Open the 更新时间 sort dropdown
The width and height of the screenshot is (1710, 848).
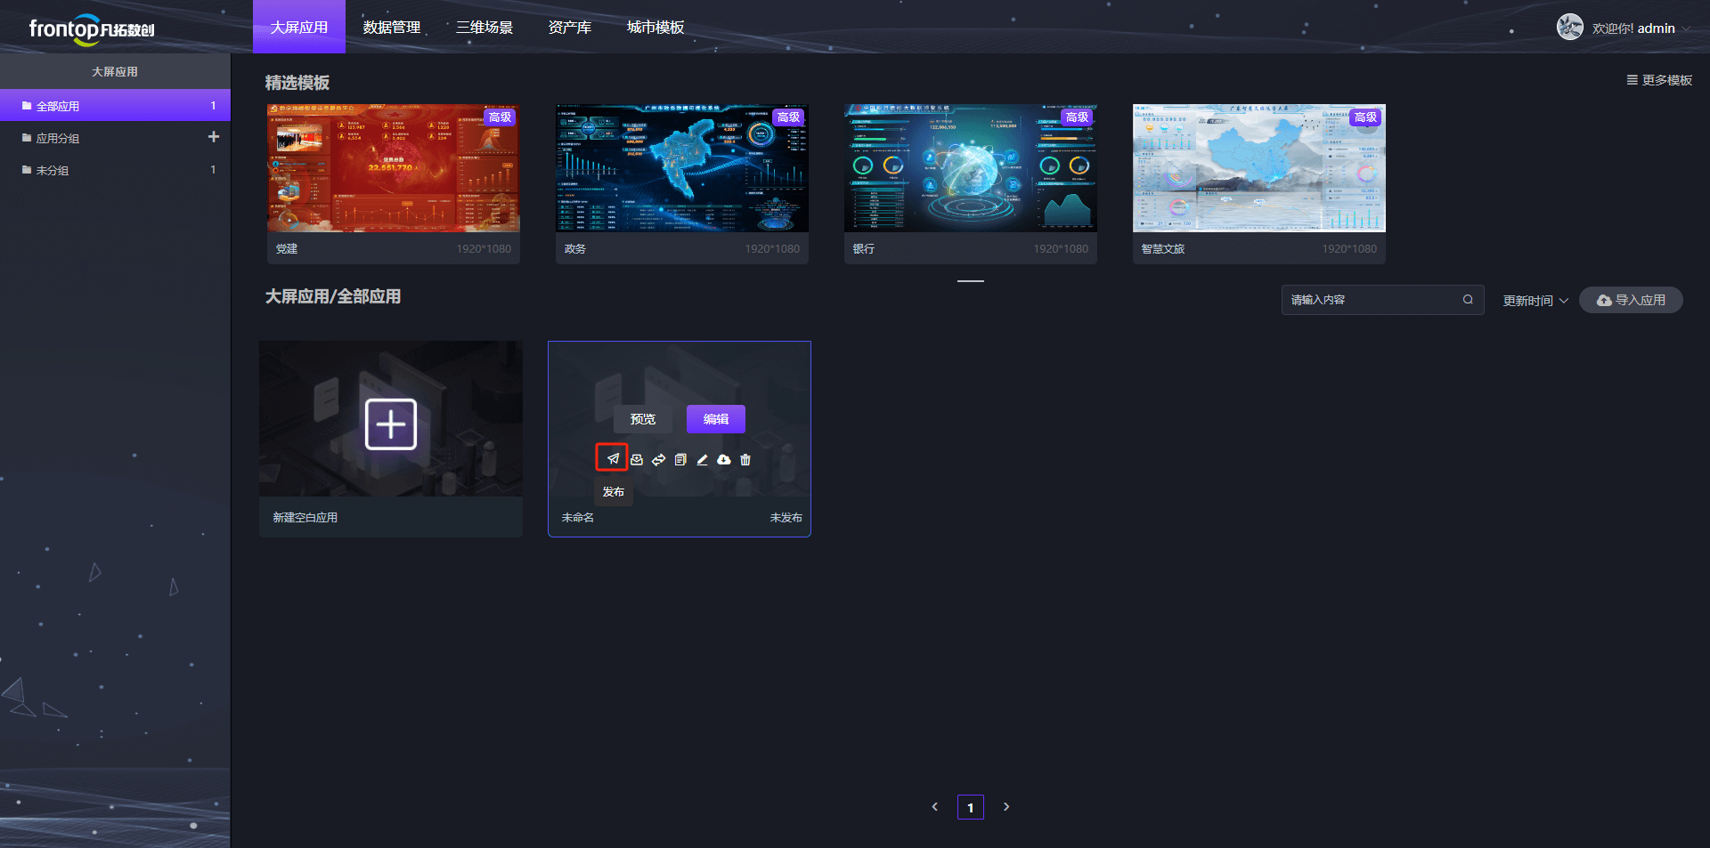pyautogui.click(x=1535, y=301)
